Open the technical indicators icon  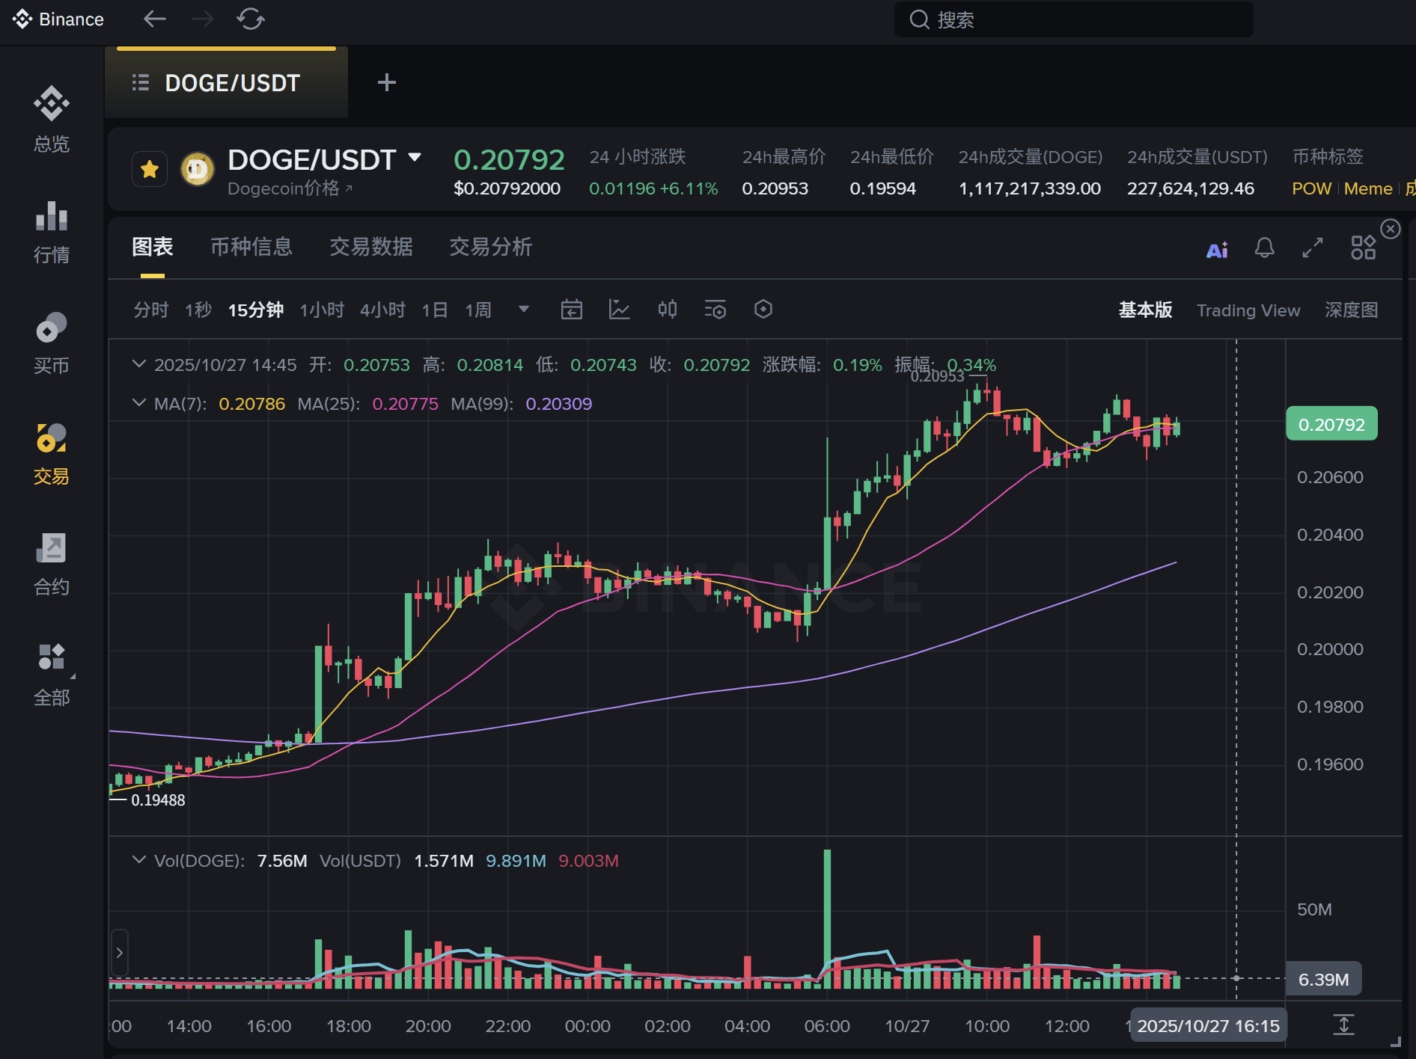point(619,309)
